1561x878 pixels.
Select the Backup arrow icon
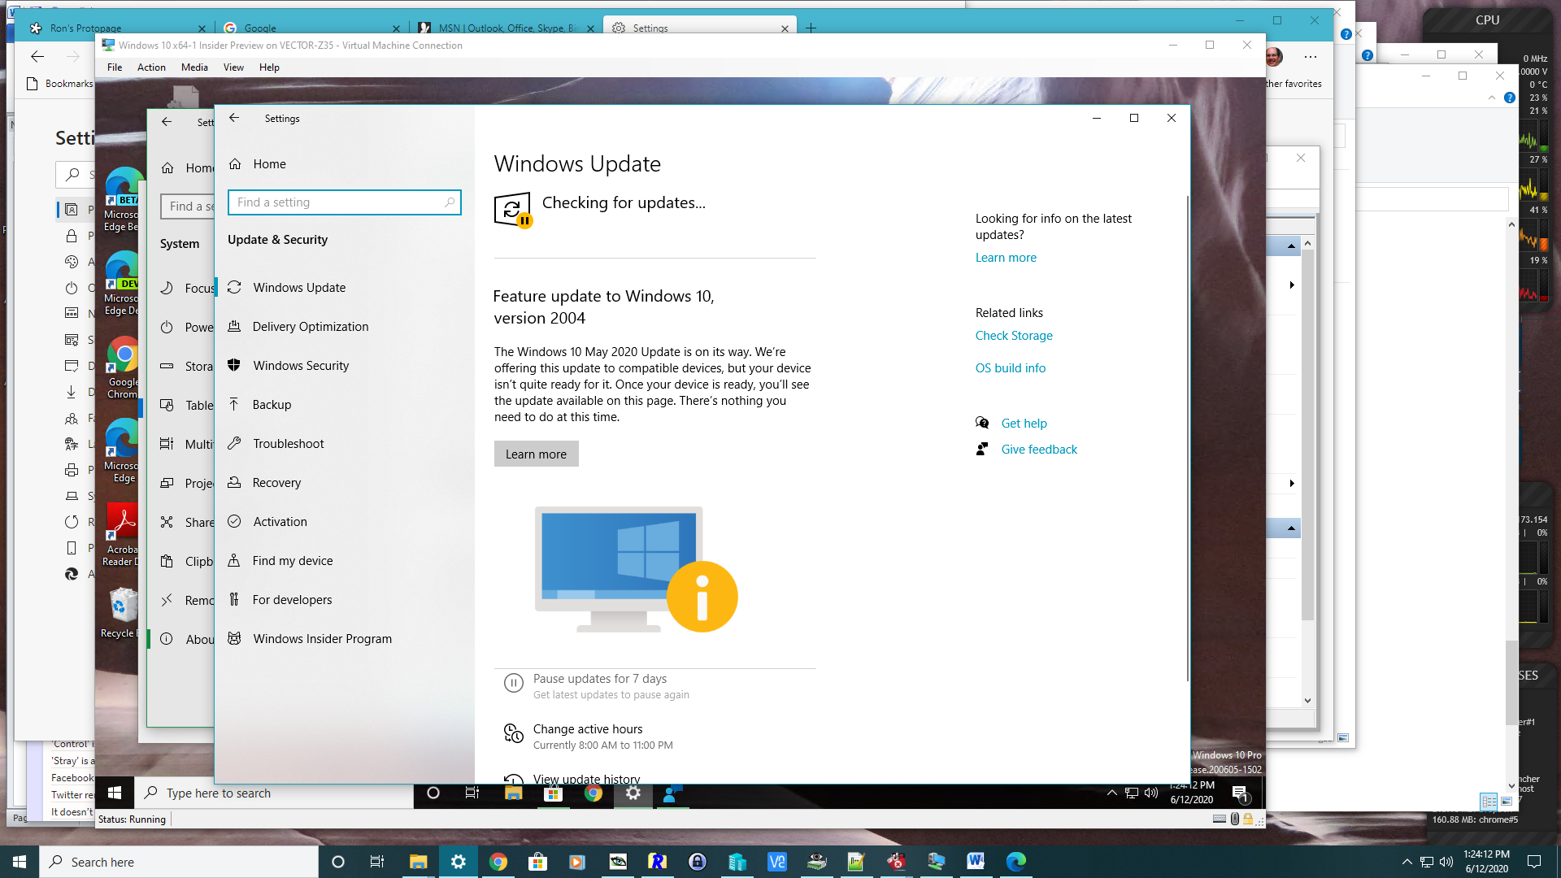tap(234, 404)
